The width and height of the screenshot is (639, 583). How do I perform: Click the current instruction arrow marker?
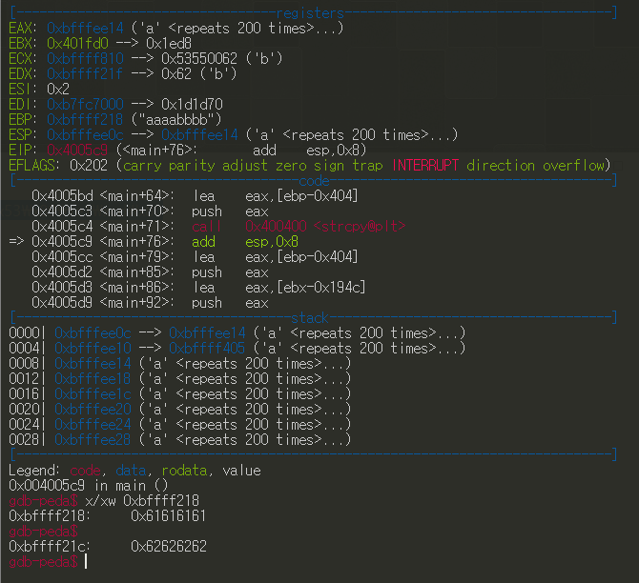(16, 241)
